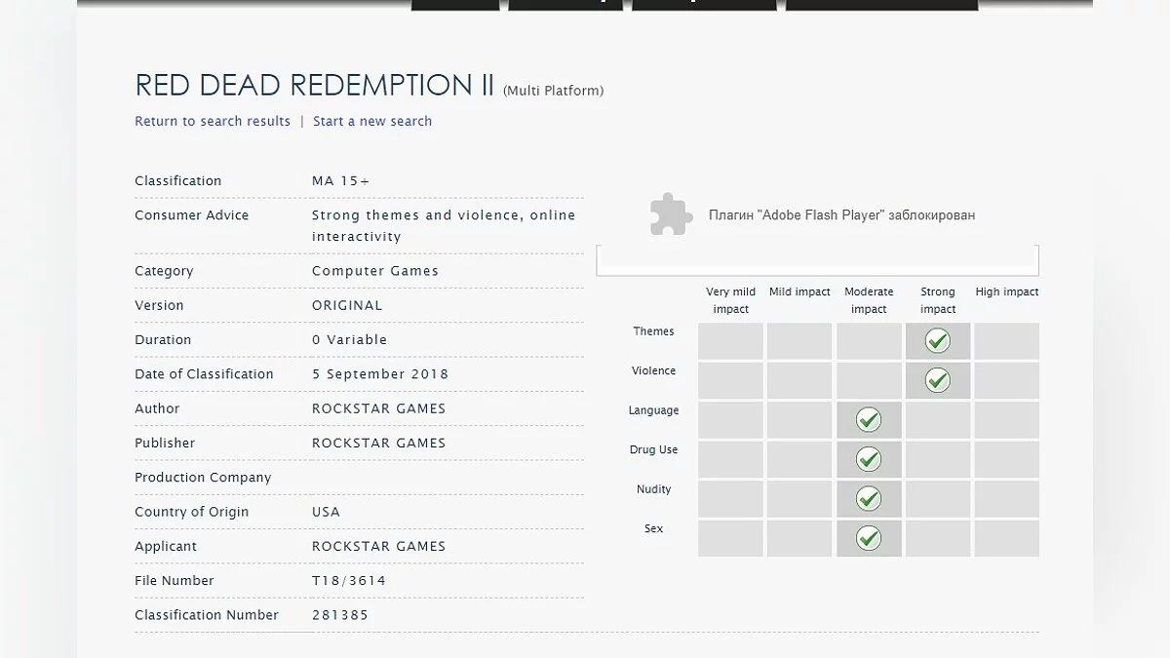Click the Applicant's ROCKSTAR GAMES value
Screen dimensions: 1170x658
pyautogui.click(x=378, y=546)
